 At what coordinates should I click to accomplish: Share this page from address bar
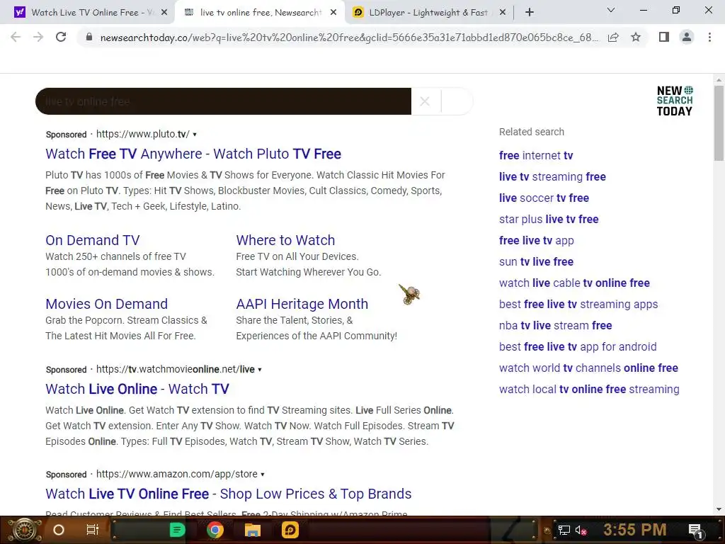(x=613, y=38)
